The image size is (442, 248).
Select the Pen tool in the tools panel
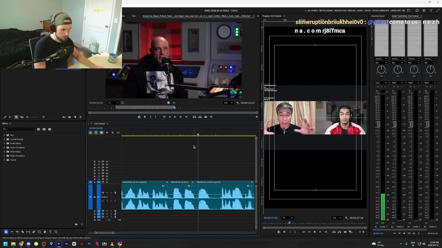coord(33,232)
